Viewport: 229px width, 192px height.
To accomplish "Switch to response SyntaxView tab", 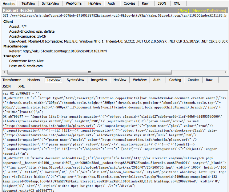I will (x=75, y=80).
